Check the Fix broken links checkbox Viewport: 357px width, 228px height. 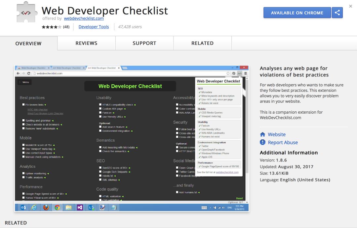[x=23, y=104]
